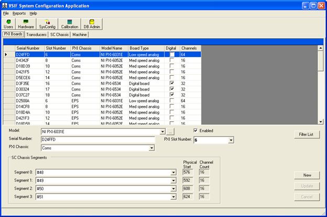The width and height of the screenshot is (327, 217).
Task: Open the Users toolbar icon
Action: click(x=8, y=24)
